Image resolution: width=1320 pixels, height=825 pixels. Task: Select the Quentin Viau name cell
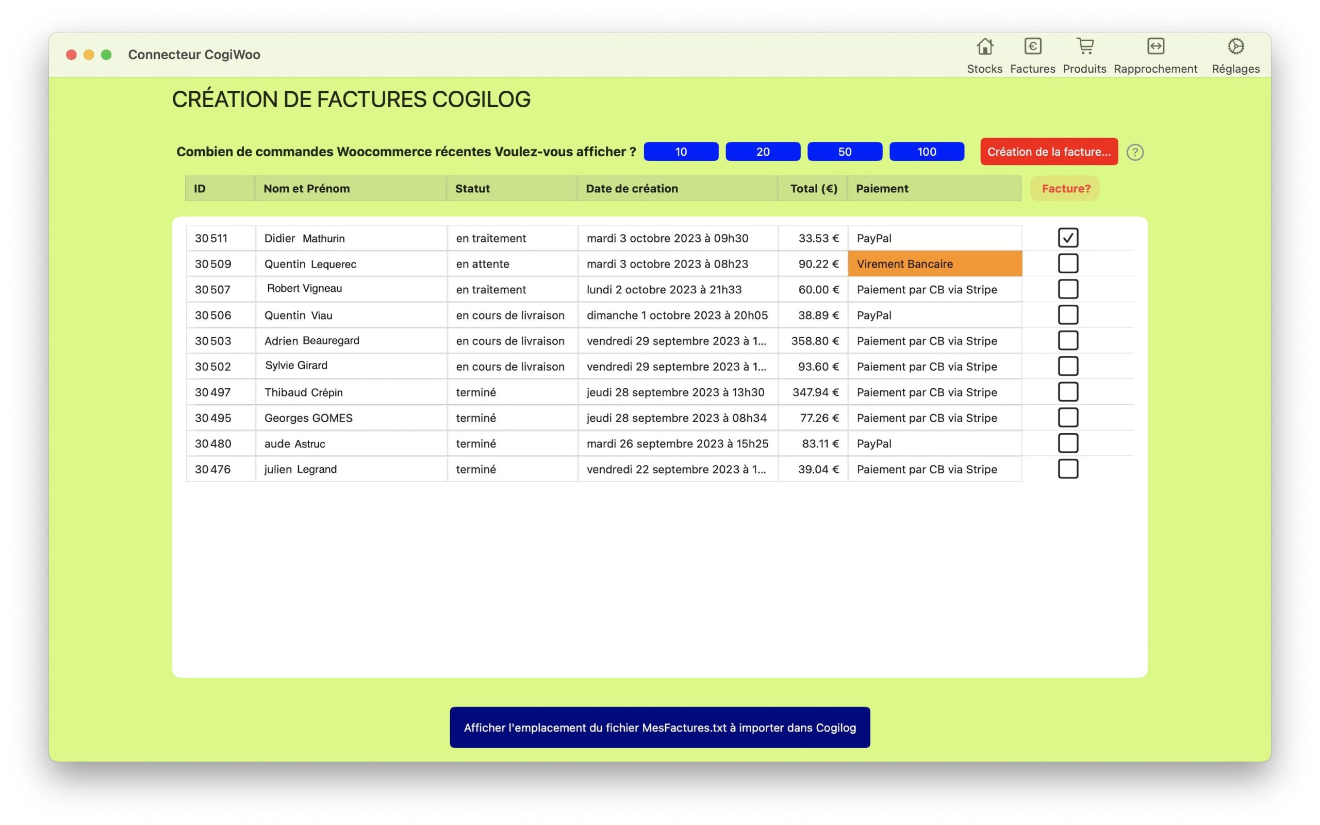click(x=351, y=315)
